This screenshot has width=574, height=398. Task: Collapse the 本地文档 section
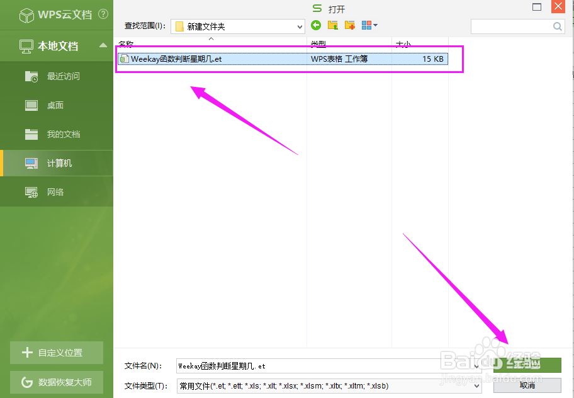click(102, 45)
